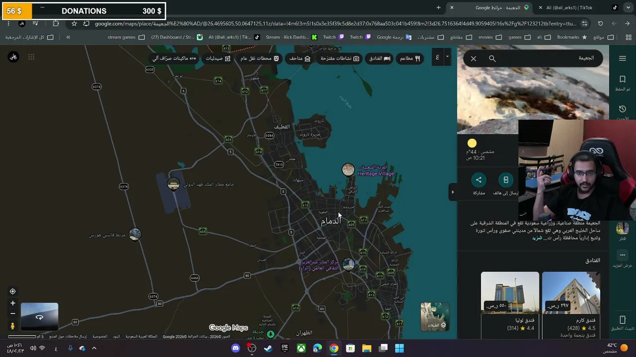Image resolution: width=636 pixels, height=357 pixels.
Task: Show suggested activities (نشاطات مقترَحة) chip
Action: [339, 59]
